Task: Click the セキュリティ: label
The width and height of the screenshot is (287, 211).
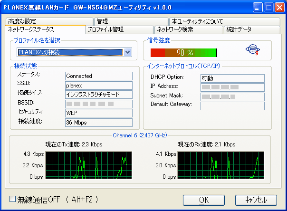Action: click(31, 112)
